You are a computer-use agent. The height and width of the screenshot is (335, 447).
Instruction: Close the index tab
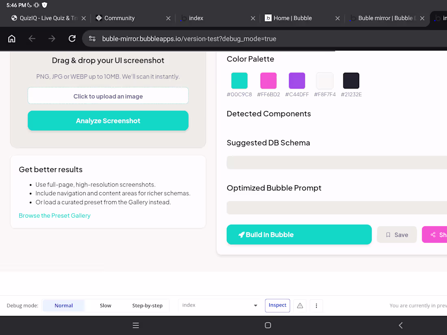pyautogui.click(x=253, y=18)
